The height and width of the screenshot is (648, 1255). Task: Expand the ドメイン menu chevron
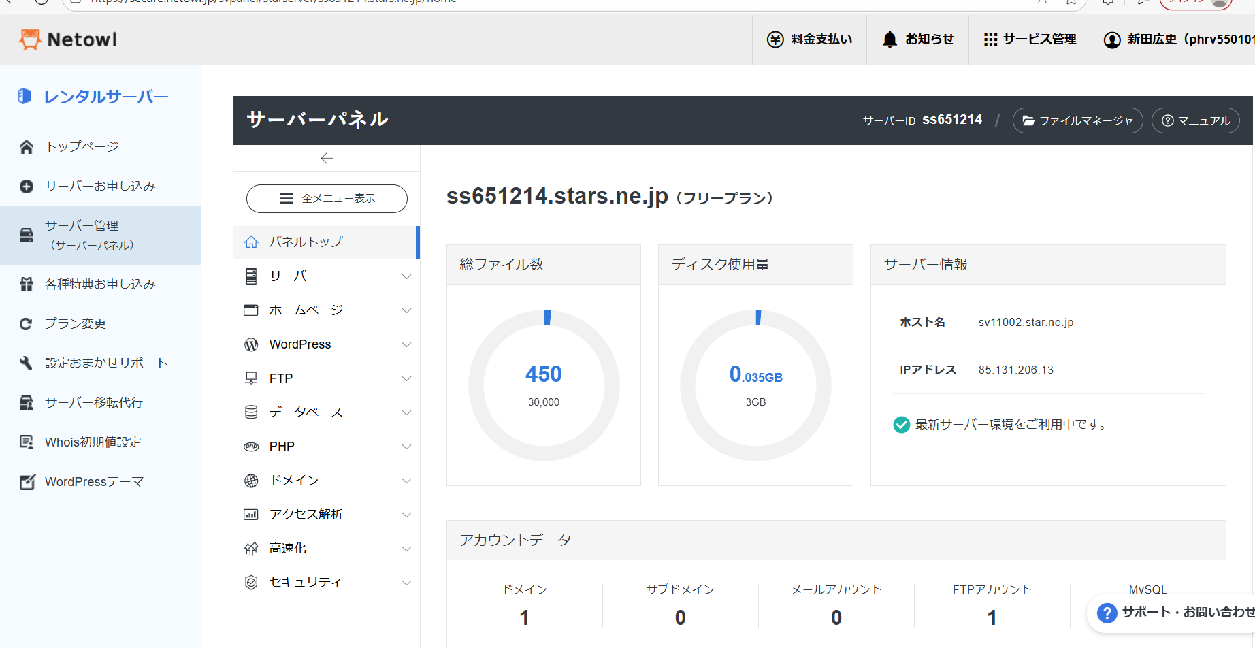[406, 481]
